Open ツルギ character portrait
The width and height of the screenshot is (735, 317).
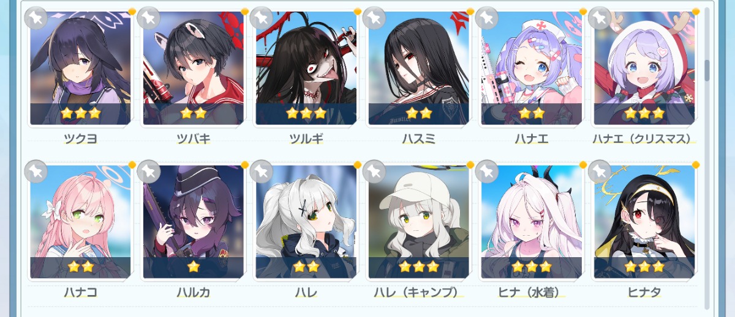coord(306,68)
